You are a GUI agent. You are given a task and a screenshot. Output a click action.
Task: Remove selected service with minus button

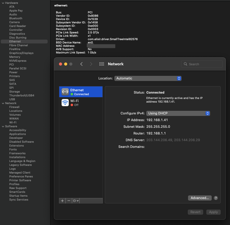click(69, 201)
